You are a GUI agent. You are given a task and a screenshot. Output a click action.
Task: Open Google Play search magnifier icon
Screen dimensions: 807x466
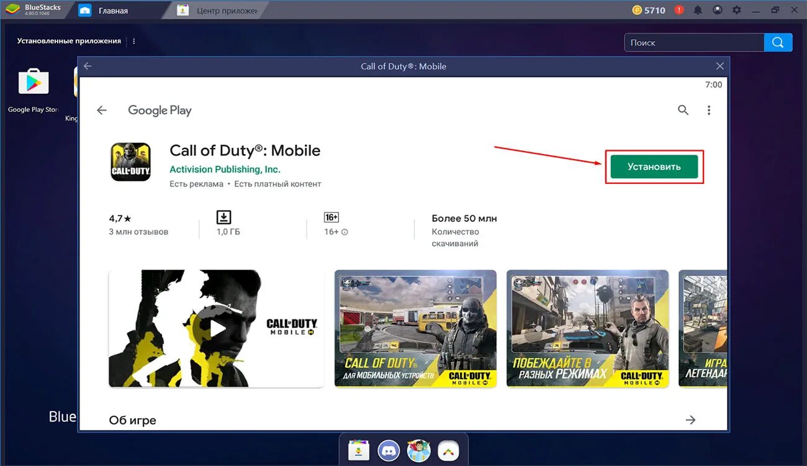coord(683,110)
